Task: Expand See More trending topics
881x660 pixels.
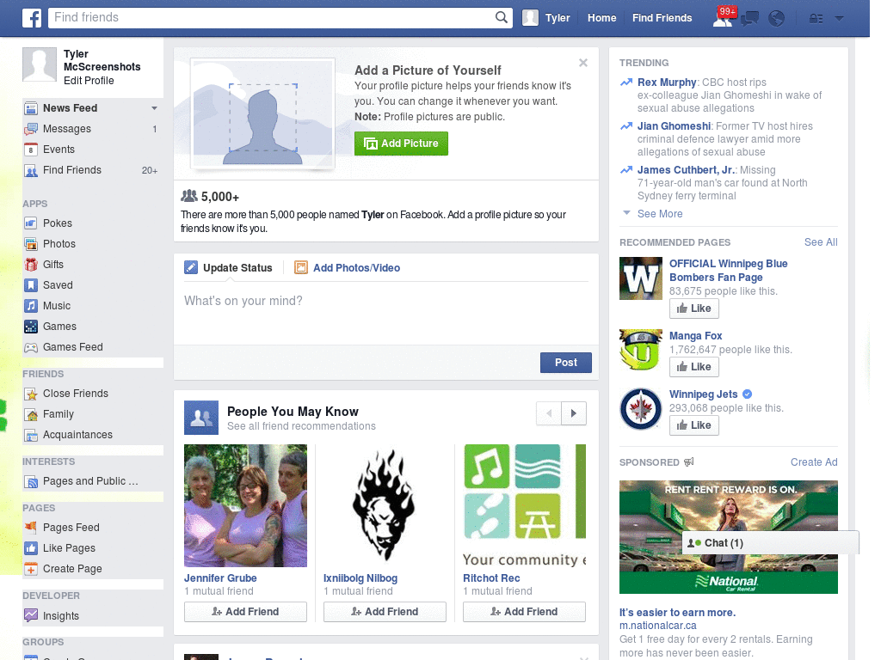Action: (x=660, y=214)
